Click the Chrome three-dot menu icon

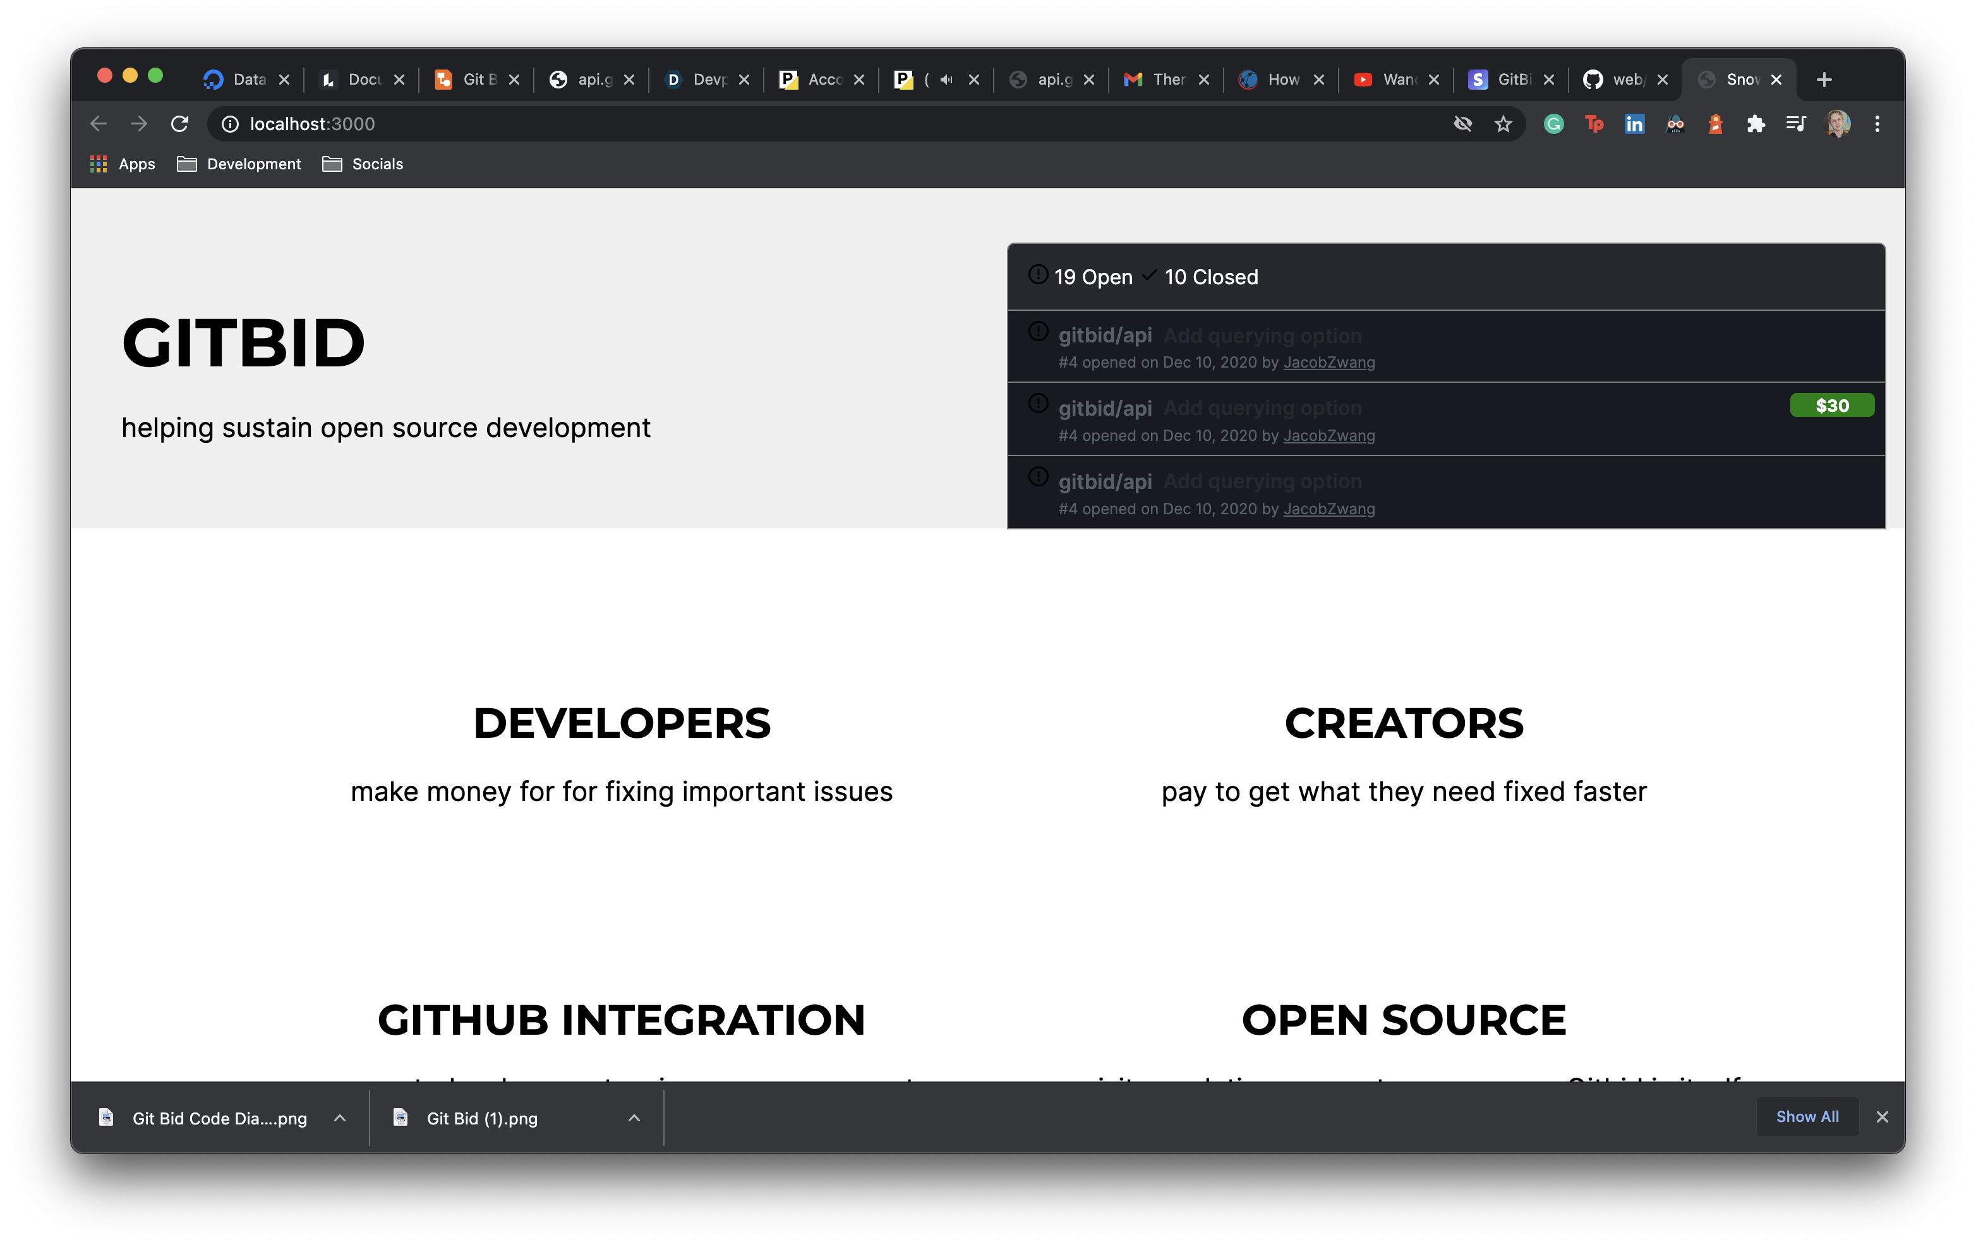[x=1877, y=124]
